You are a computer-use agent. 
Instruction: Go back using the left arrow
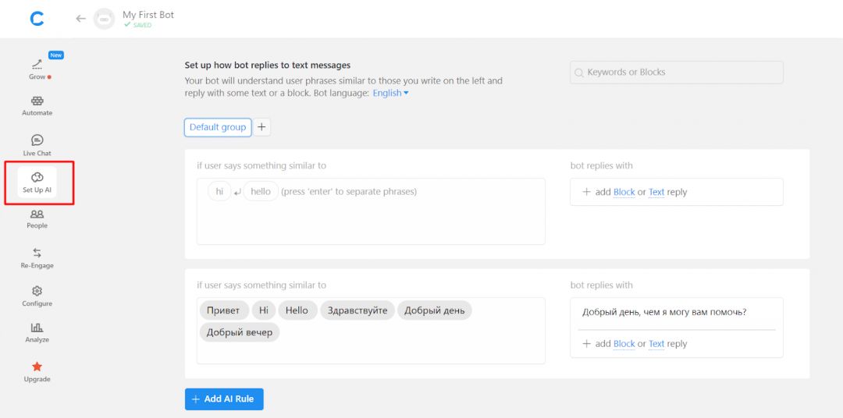tap(80, 19)
